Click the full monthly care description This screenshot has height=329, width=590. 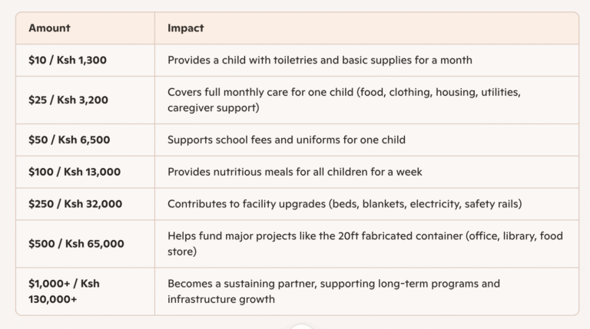[344, 92]
